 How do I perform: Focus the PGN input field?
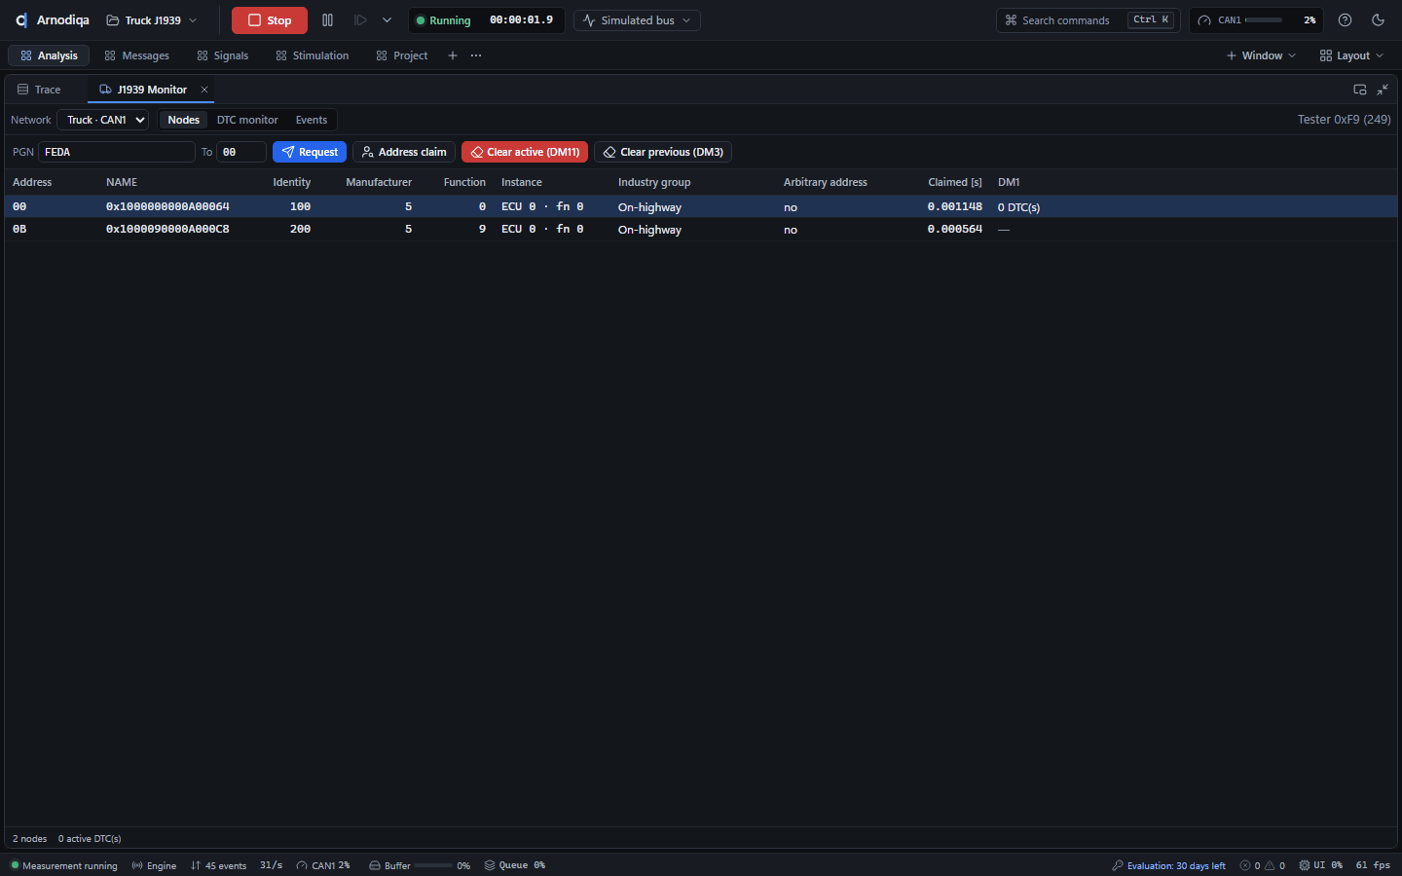click(x=117, y=152)
